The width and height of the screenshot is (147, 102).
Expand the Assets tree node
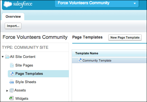(x=7, y=91)
